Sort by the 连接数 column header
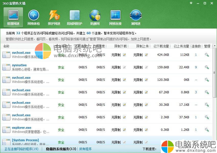The width and height of the screenshot is (217, 153). pyautogui.click(x=196, y=46)
